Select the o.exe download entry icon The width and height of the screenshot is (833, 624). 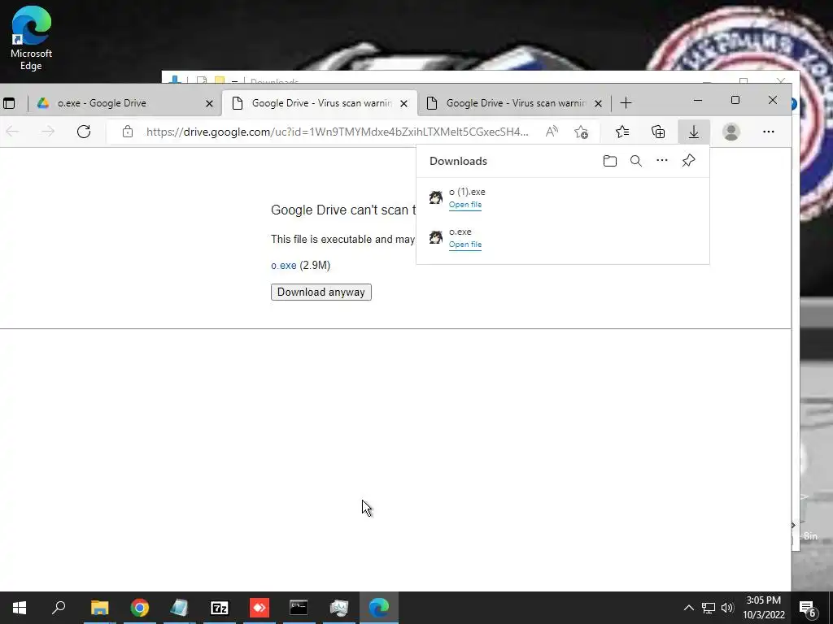(x=436, y=237)
